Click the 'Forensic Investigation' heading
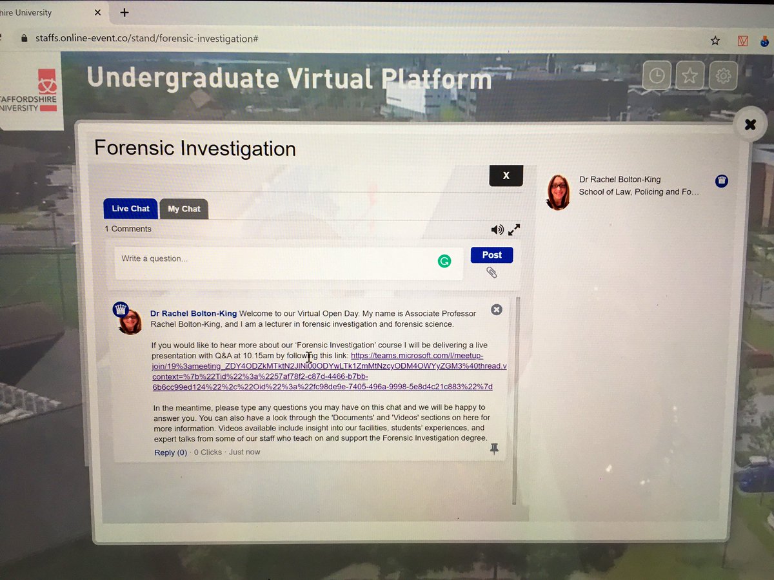This screenshot has width=774, height=580. (195, 148)
